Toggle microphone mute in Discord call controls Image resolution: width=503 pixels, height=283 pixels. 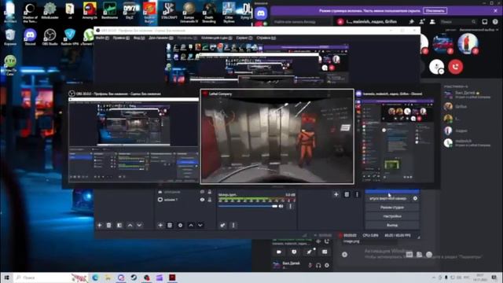(437, 67)
